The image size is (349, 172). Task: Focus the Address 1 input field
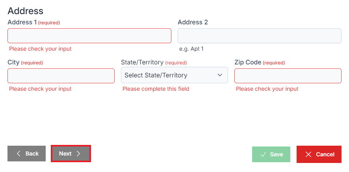[x=89, y=36]
